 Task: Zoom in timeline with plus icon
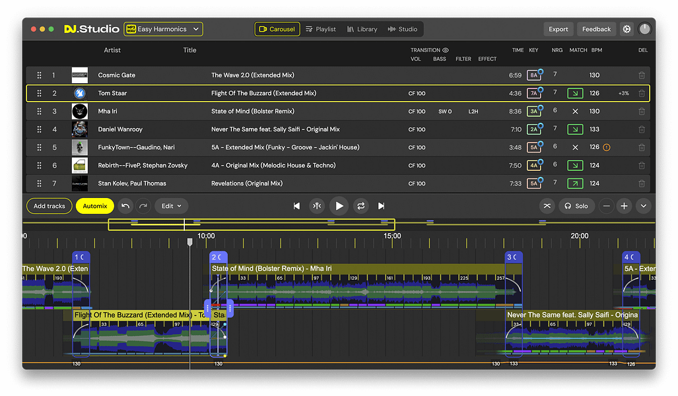coord(624,206)
